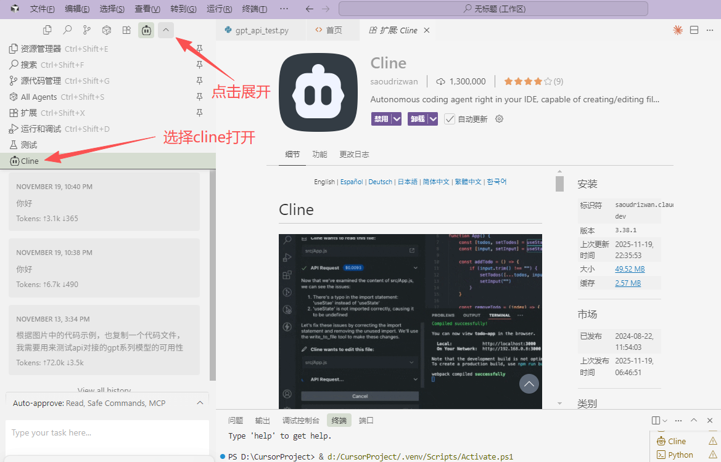Viewport: 721px width, 462px height.
Task: Click the orange starburst icon in editor toolbar
Action: (678, 30)
